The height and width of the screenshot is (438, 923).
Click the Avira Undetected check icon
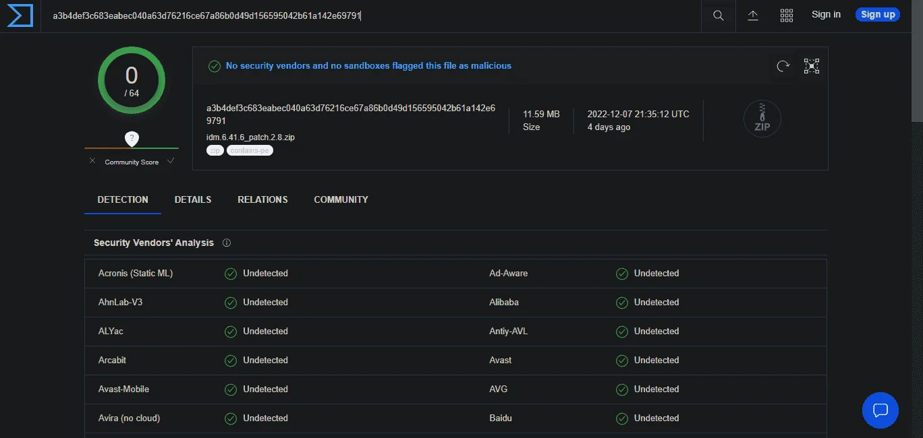coord(231,418)
